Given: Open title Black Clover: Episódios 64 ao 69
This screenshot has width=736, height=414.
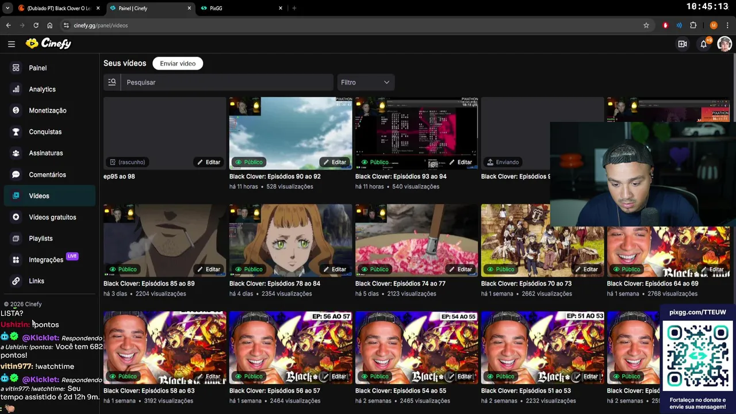Looking at the screenshot, I should (652, 283).
